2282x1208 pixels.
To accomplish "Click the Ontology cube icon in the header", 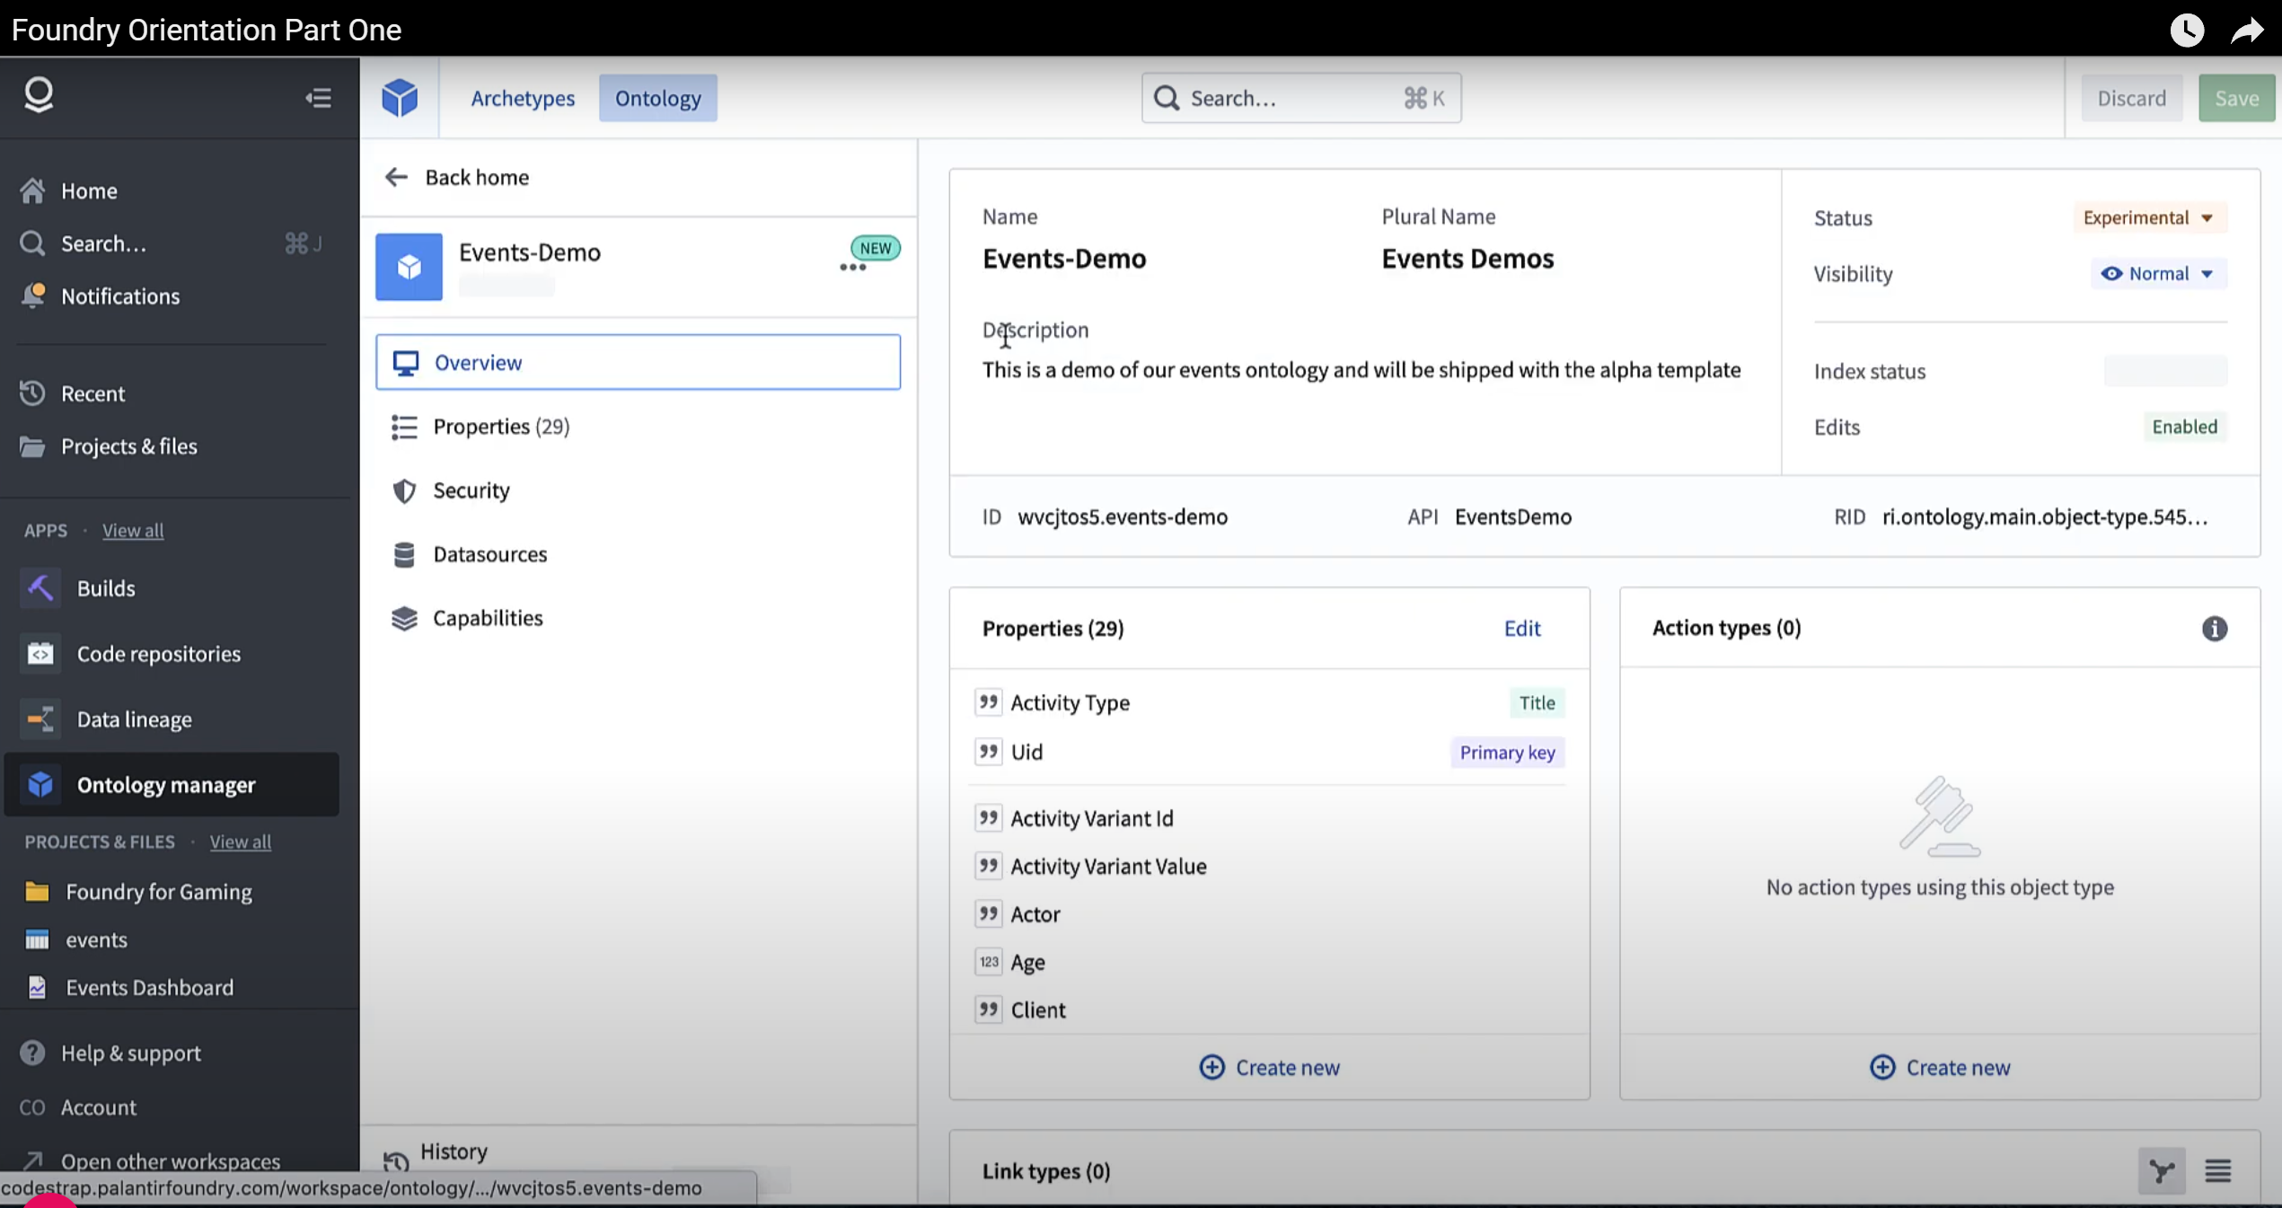I will click(400, 97).
